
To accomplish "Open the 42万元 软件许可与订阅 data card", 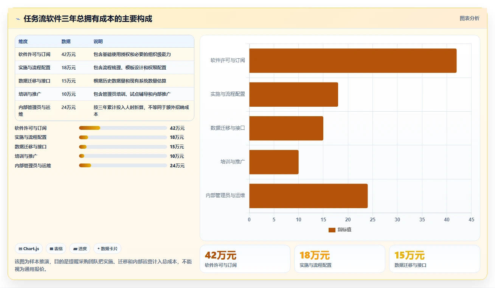I will pyautogui.click(x=245, y=259).
